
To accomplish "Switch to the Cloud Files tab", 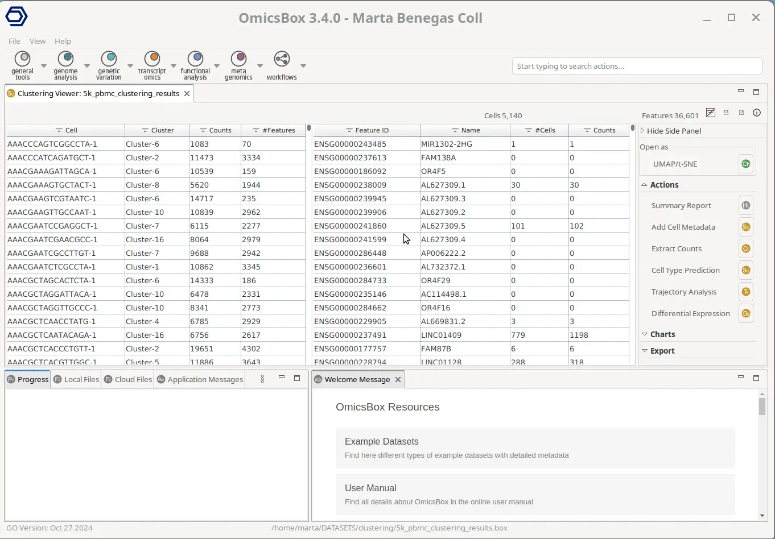I will pos(128,379).
